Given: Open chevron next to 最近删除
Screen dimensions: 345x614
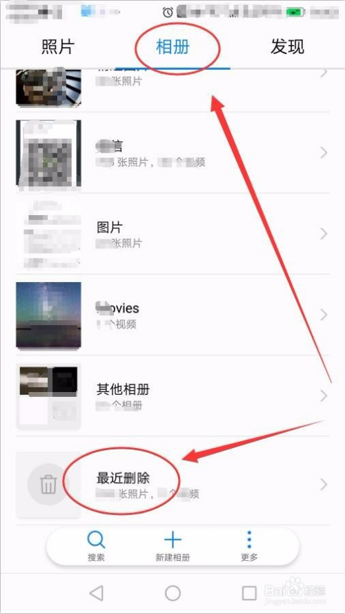Looking at the screenshot, I should (324, 485).
